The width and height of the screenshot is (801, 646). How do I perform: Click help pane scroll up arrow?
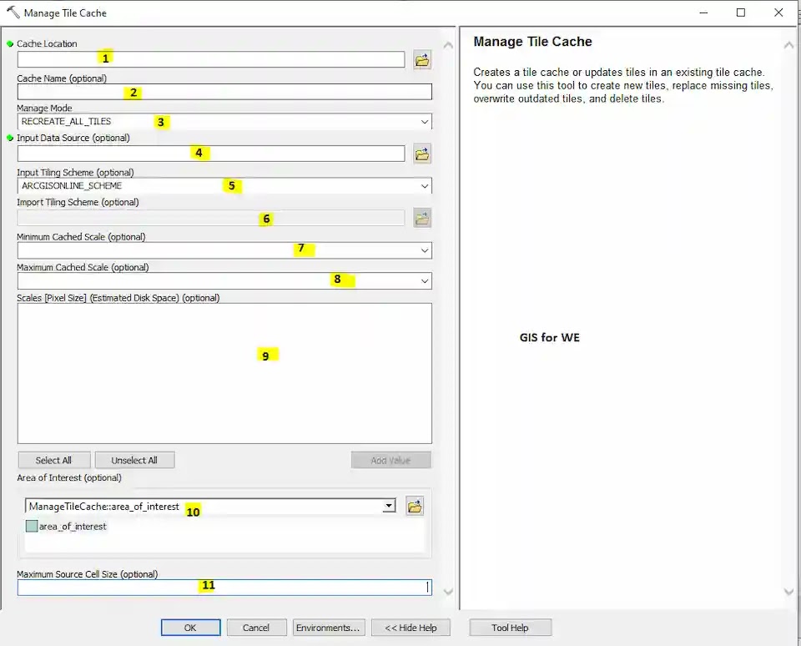point(788,45)
